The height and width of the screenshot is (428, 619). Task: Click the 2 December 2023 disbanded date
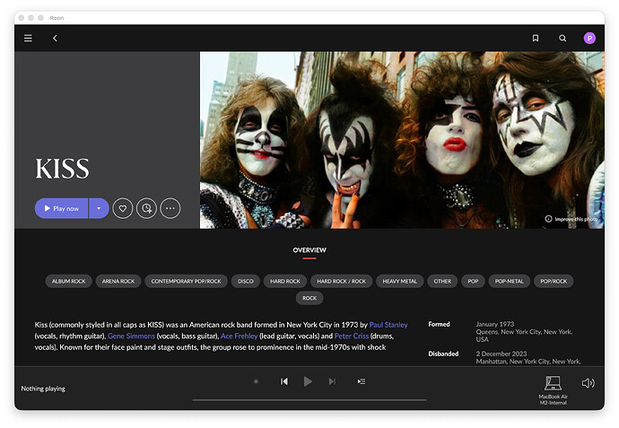pos(501,354)
